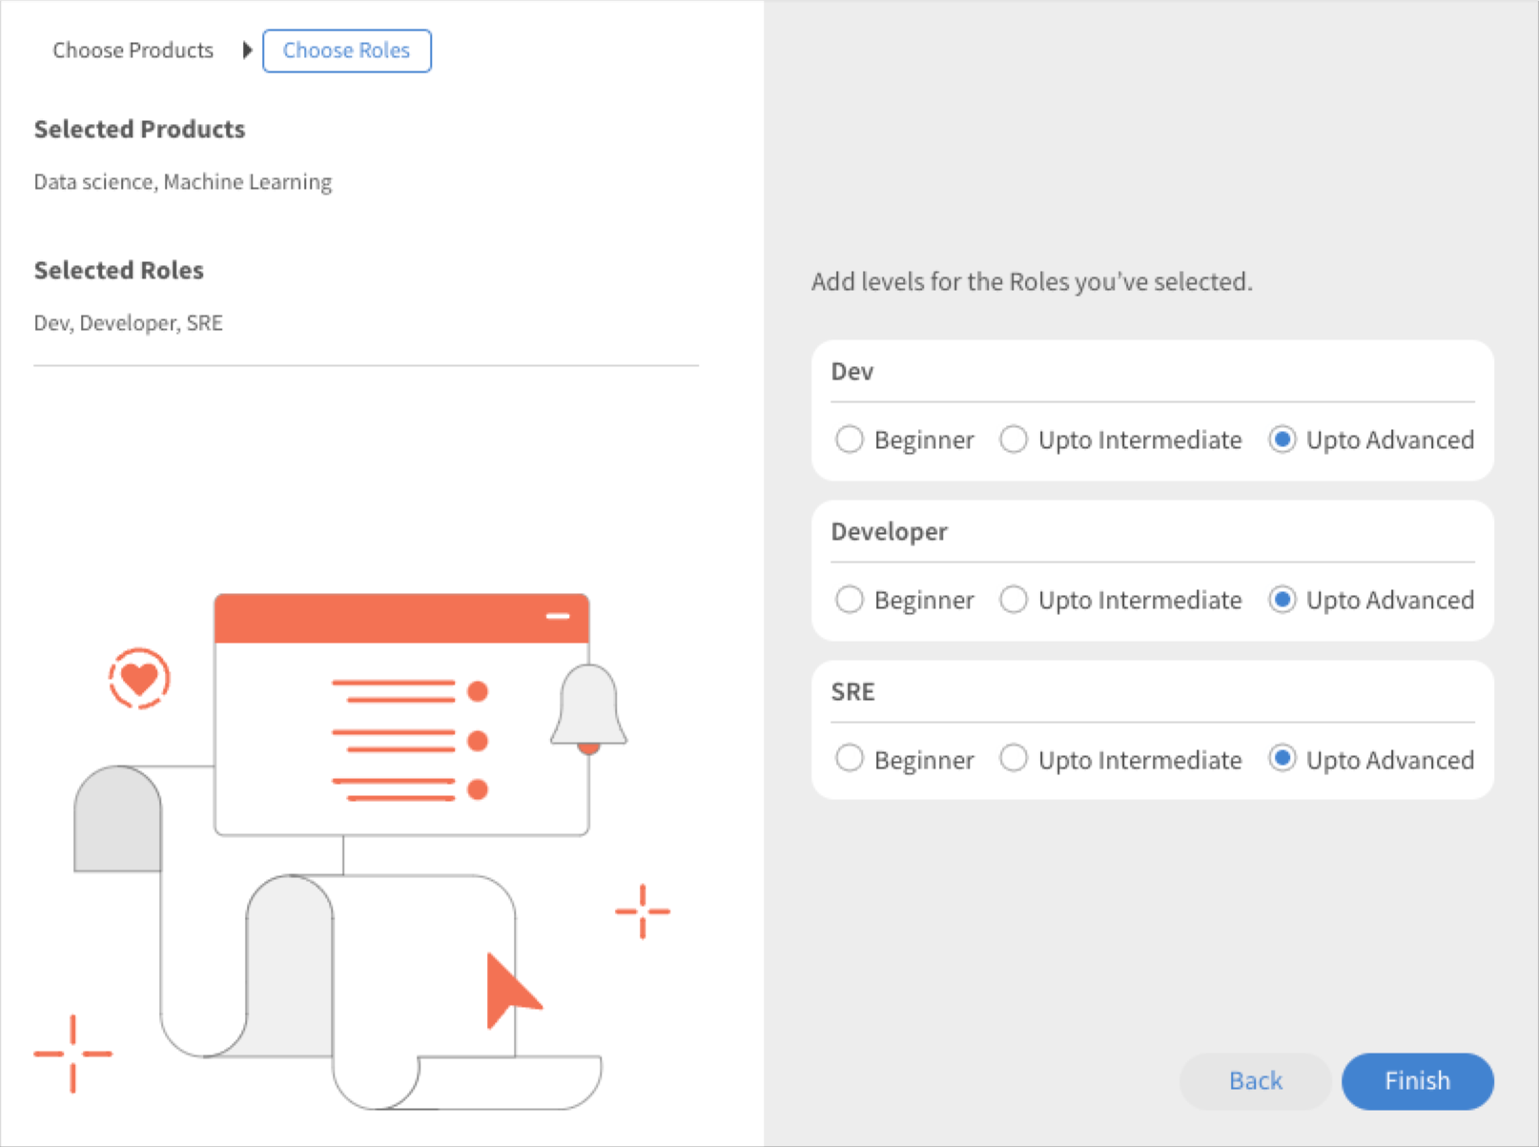Click the heart icon in the illustration
This screenshot has width=1539, height=1147.
click(x=139, y=679)
